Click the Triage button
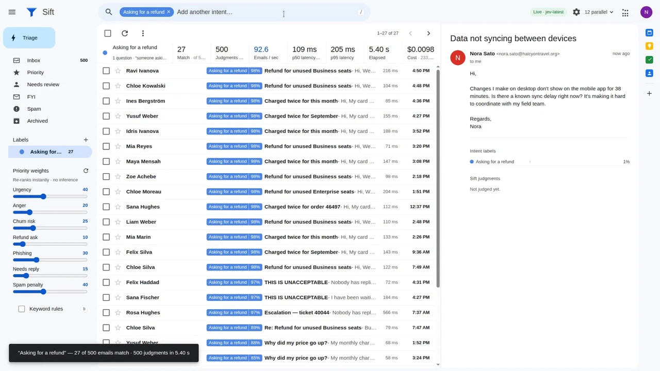The height and width of the screenshot is (371, 660). 29,38
